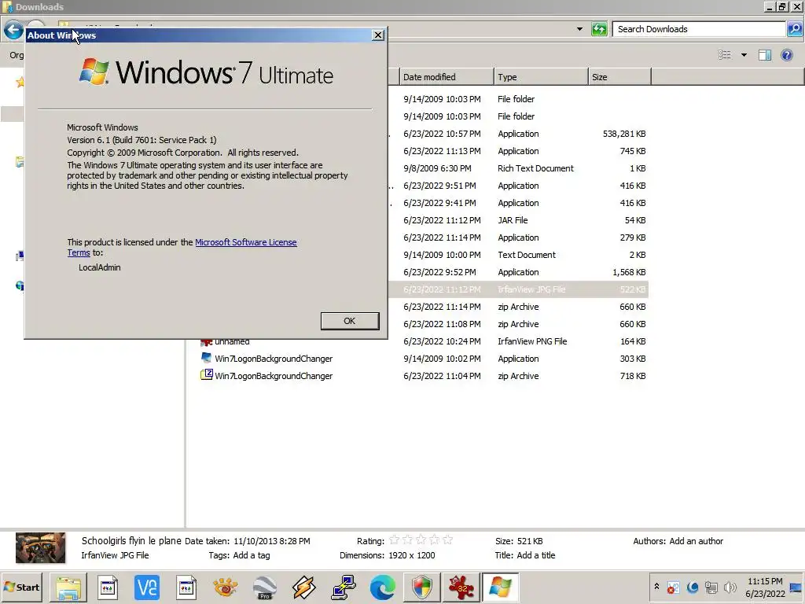Minimize the Downloads window
The height and width of the screenshot is (604, 805).
[x=769, y=6]
